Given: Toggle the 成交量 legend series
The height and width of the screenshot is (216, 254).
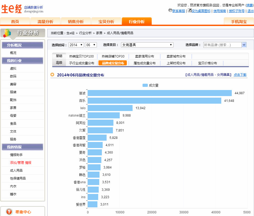Looking at the screenshot, I should click(150, 85).
